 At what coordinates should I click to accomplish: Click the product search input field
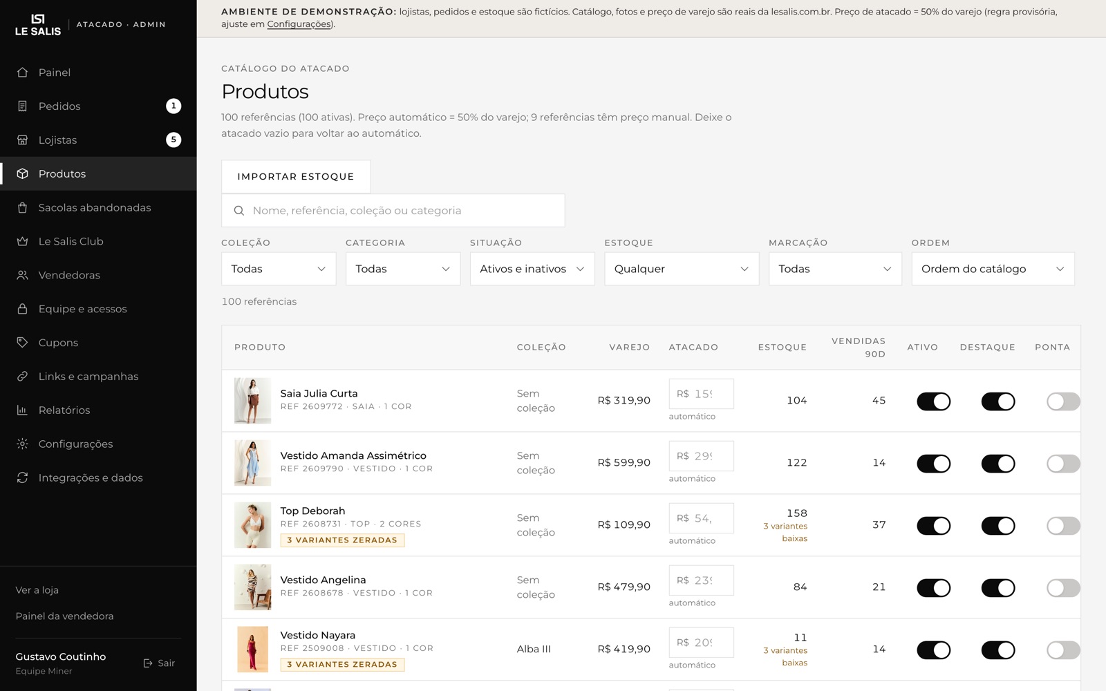coord(393,211)
